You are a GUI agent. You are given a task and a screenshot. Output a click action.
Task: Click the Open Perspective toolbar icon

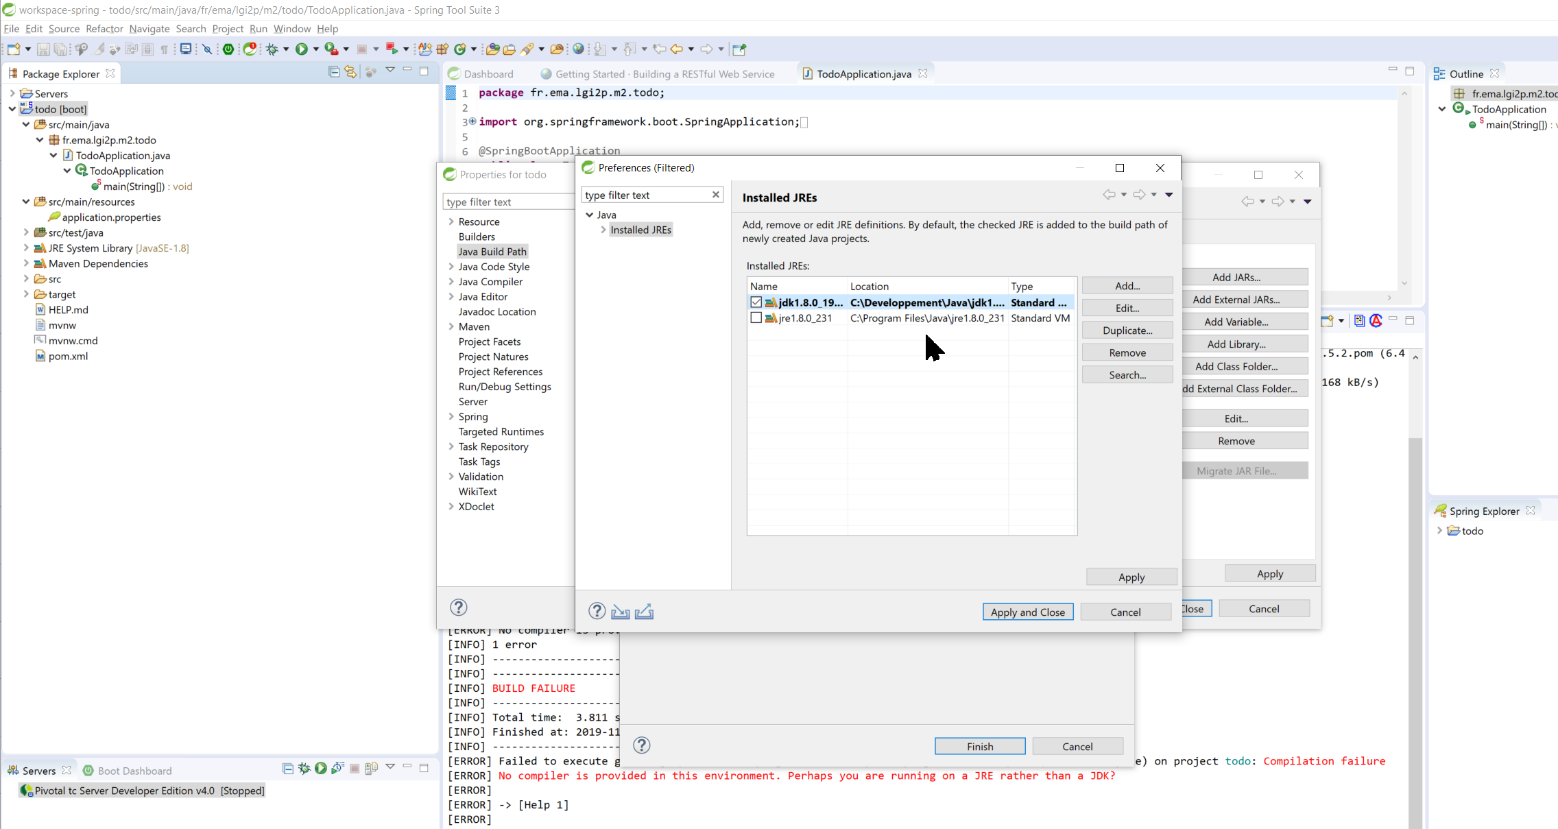[739, 49]
